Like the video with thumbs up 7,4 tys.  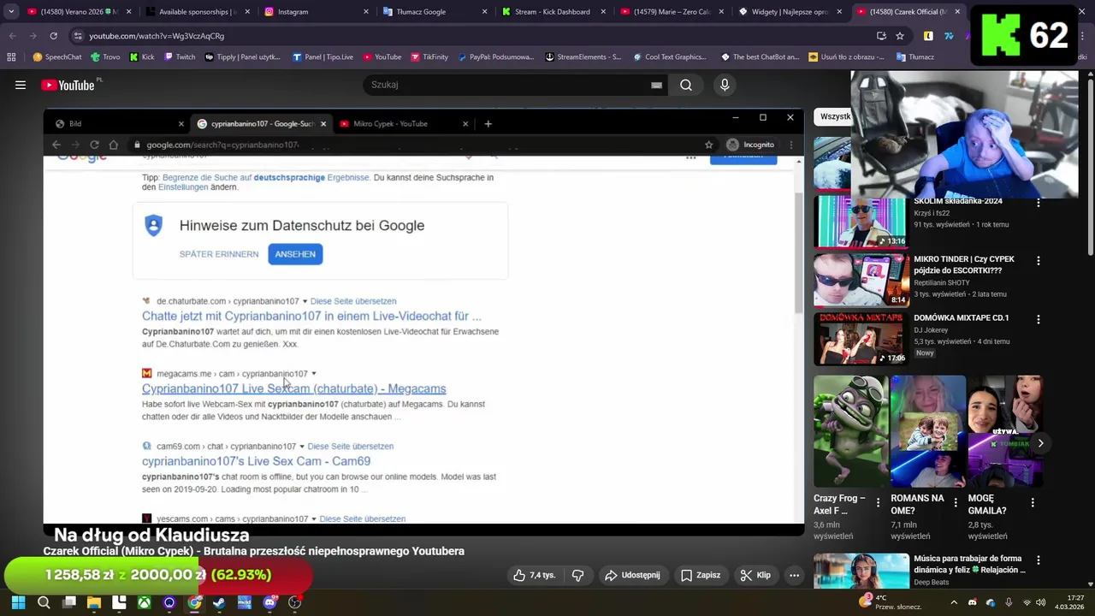coord(534,576)
